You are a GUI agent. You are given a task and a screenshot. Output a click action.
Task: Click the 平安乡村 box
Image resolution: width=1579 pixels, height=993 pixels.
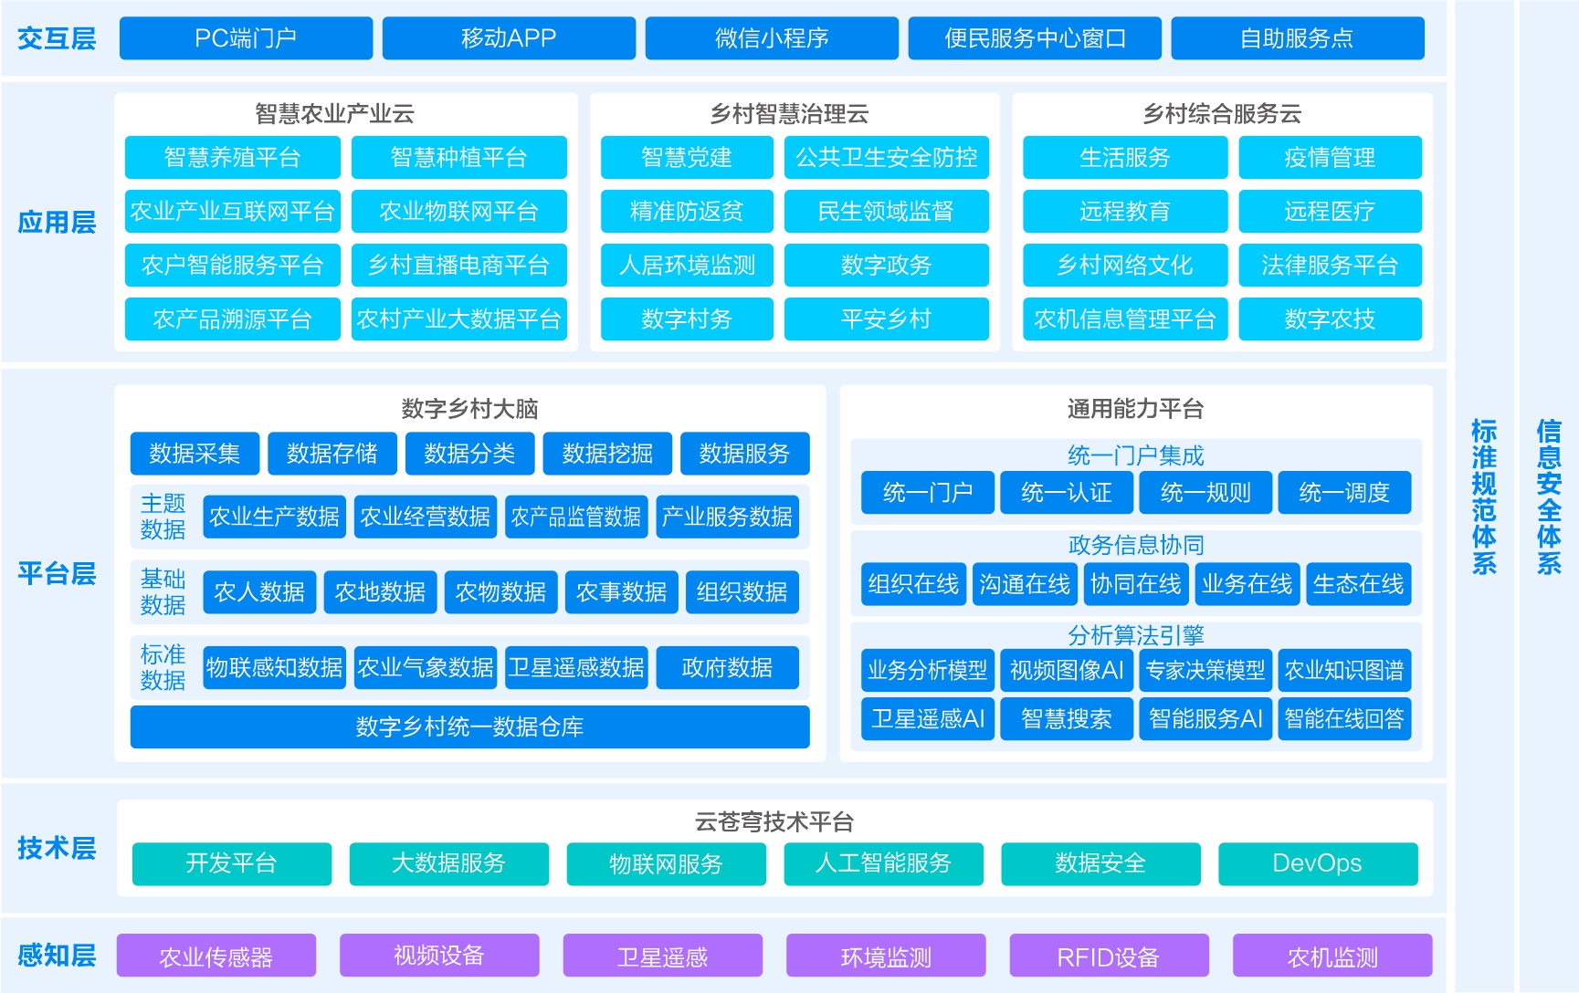click(x=886, y=319)
